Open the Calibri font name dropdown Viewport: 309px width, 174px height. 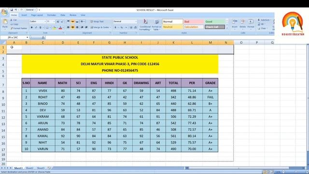click(45, 21)
